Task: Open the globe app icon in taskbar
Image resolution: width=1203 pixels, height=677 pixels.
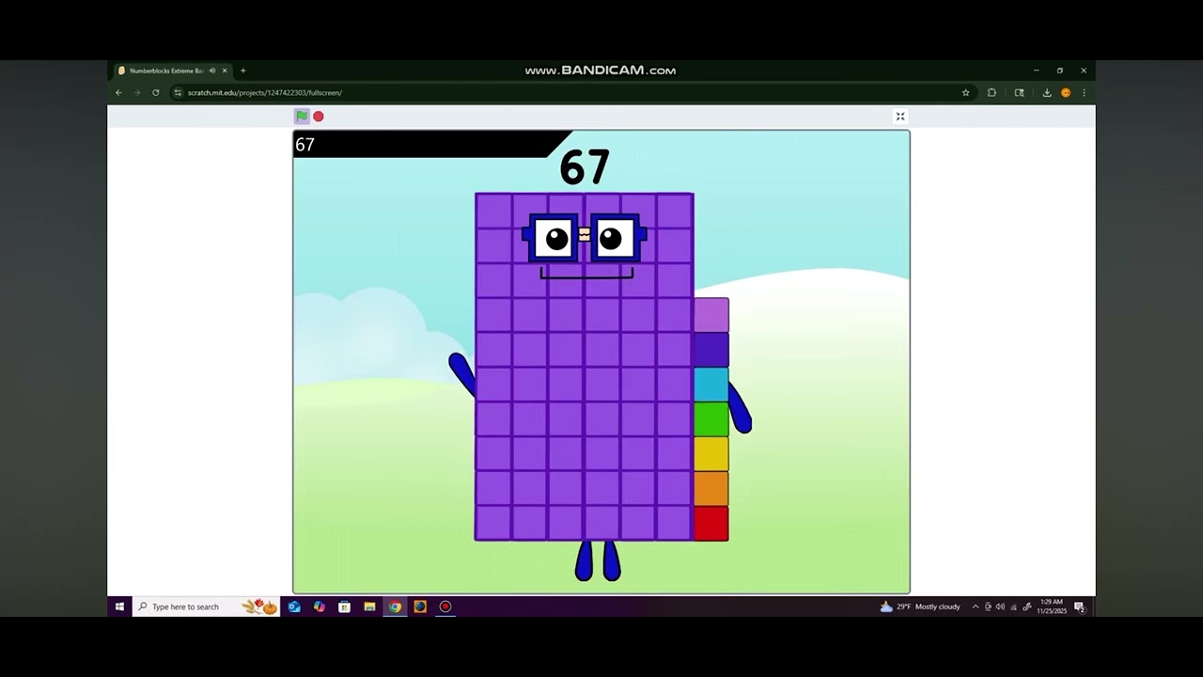Action: pyautogui.click(x=420, y=606)
